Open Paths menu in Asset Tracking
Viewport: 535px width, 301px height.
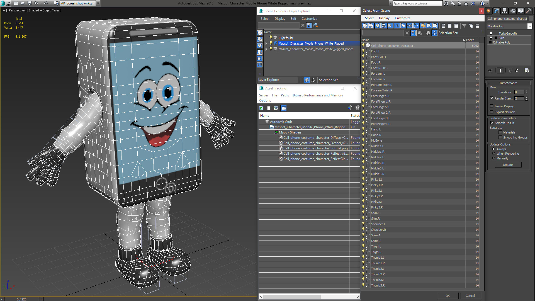pos(285,95)
